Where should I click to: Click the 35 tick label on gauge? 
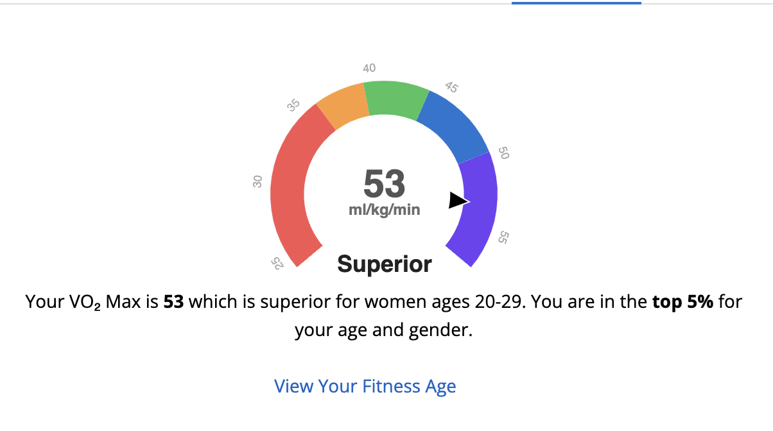293,106
